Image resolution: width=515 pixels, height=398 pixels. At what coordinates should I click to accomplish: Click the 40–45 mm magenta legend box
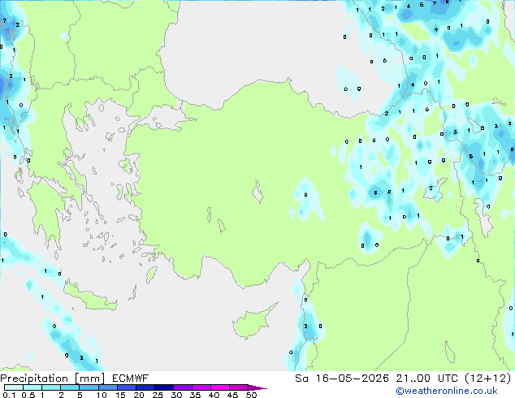(220, 387)
